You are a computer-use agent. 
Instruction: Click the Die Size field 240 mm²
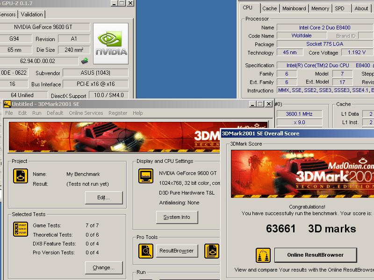[x=74, y=50]
